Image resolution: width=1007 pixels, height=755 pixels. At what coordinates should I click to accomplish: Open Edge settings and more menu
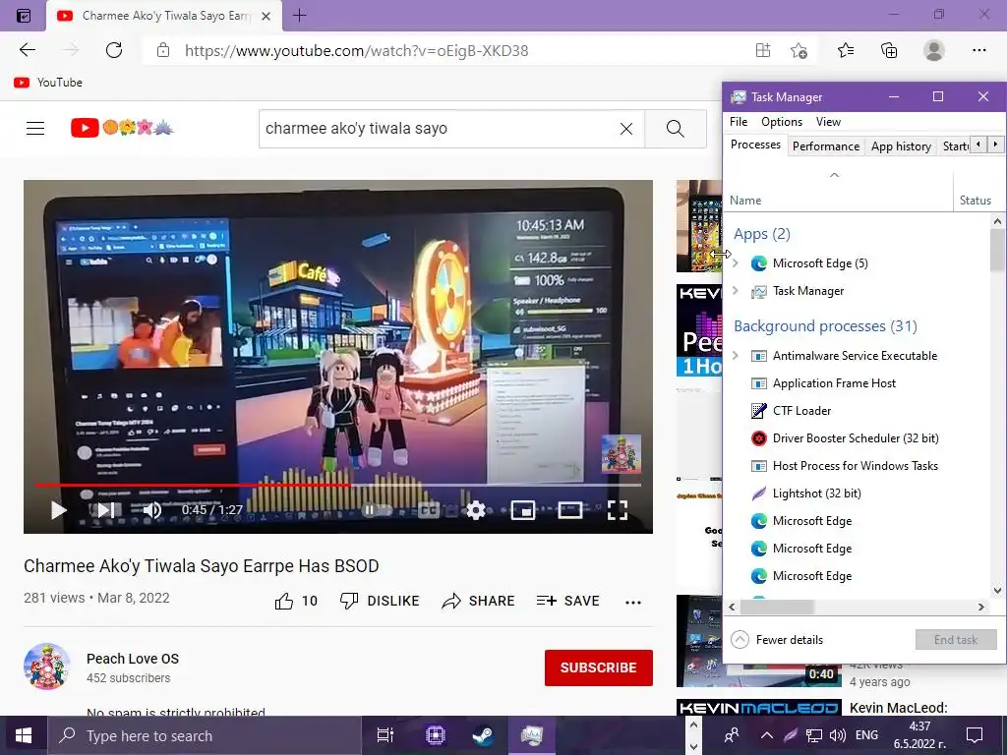coord(978,50)
